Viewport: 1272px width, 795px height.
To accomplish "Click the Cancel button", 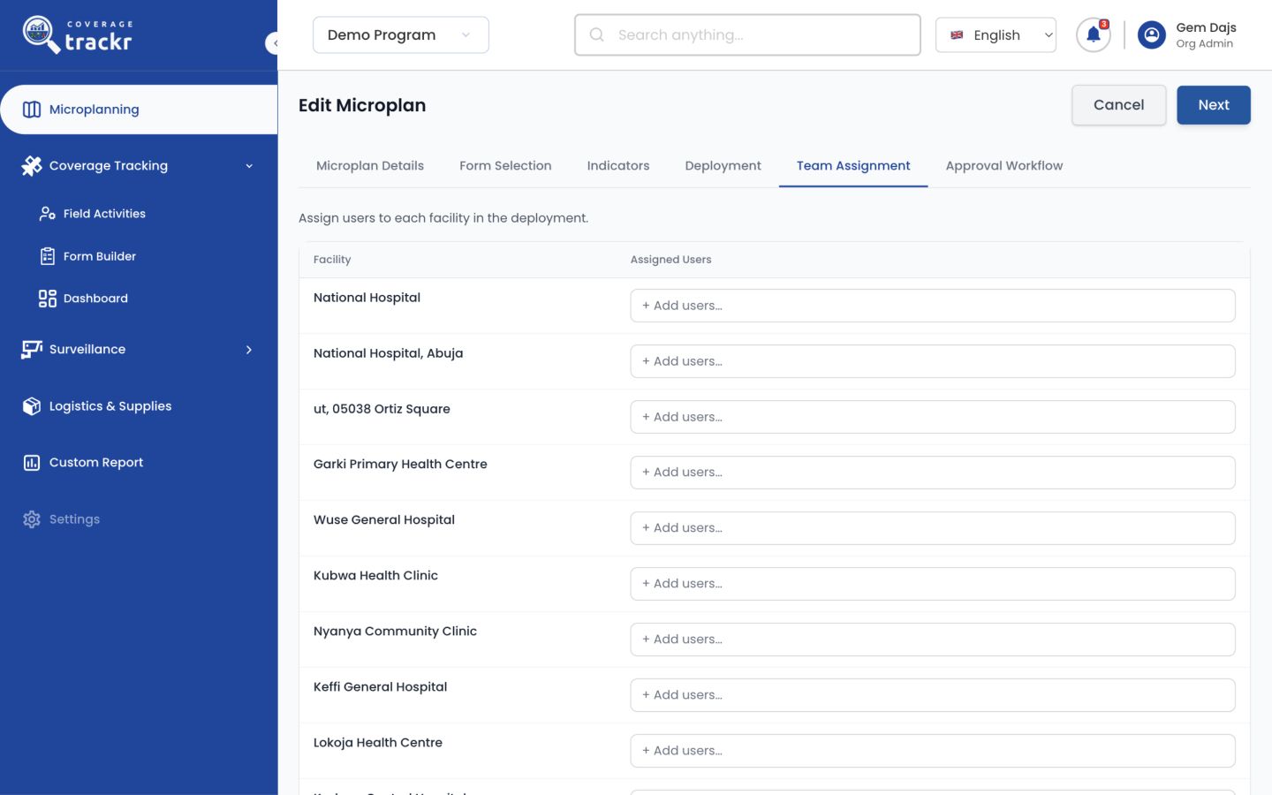I will 1118,105.
